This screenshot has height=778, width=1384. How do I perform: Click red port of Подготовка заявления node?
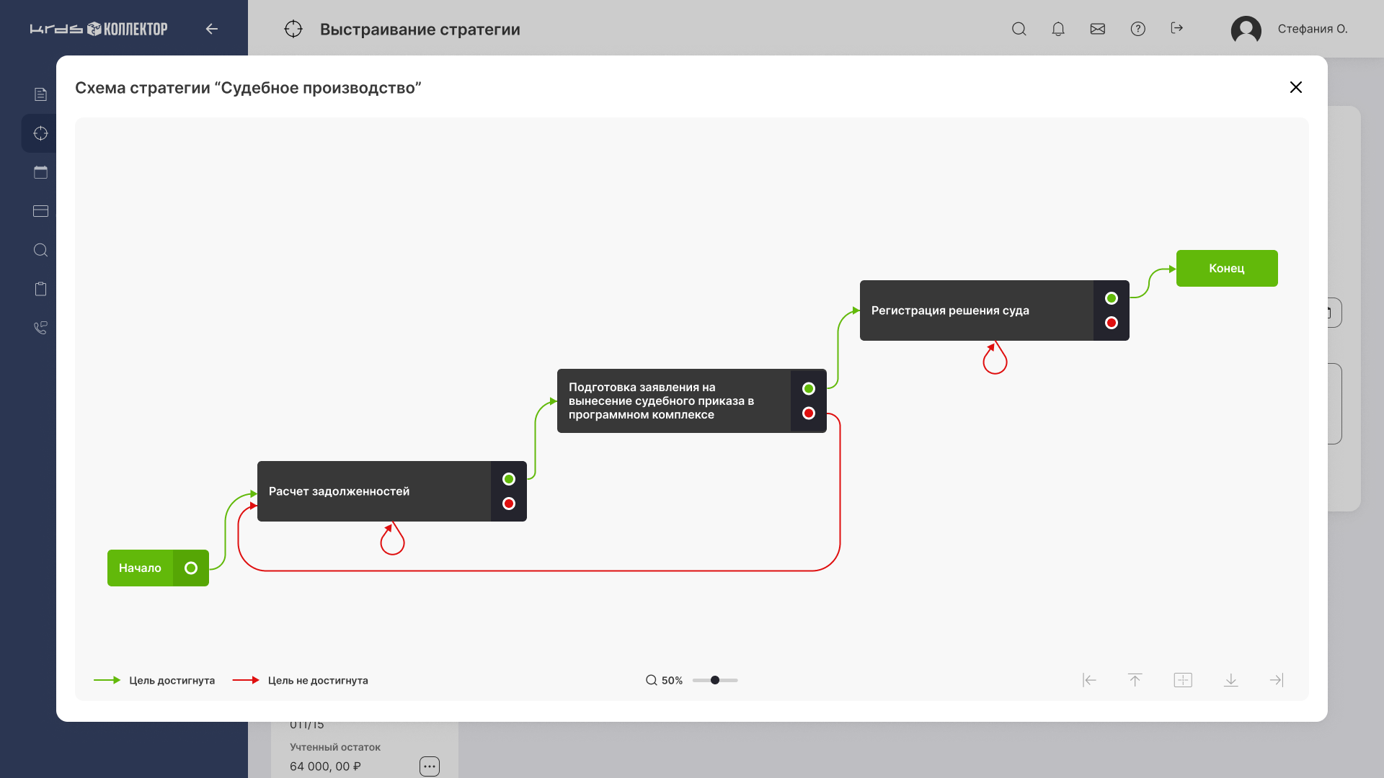[x=809, y=413]
